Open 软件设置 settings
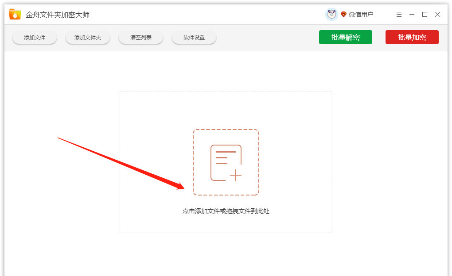 (x=194, y=37)
